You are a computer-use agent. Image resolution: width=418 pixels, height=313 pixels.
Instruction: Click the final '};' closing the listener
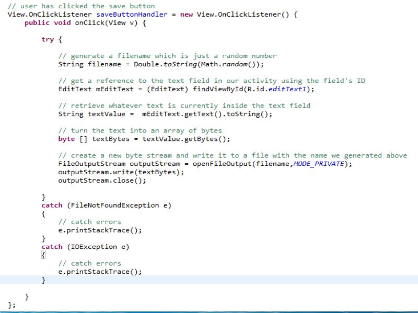11,305
